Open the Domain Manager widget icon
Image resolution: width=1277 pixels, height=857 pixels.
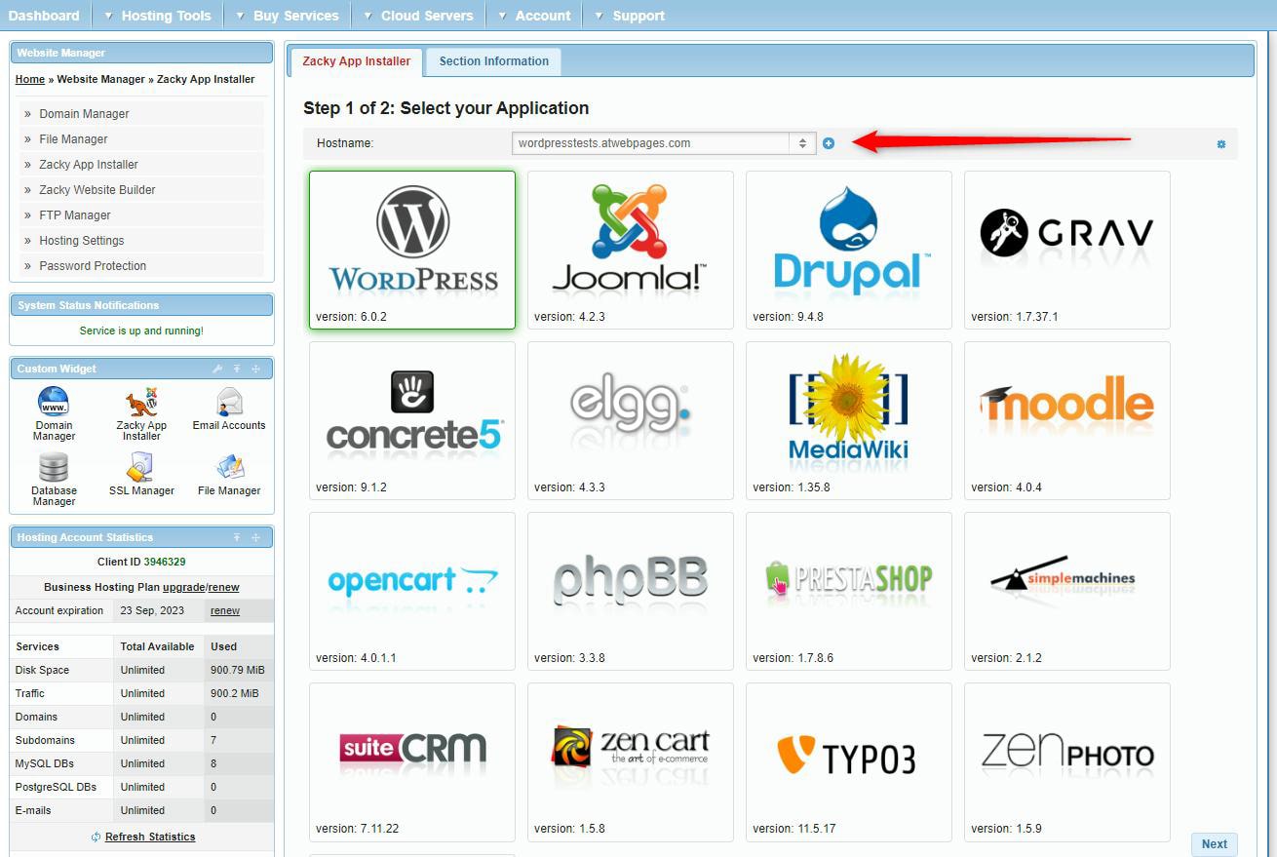click(x=54, y=403)
